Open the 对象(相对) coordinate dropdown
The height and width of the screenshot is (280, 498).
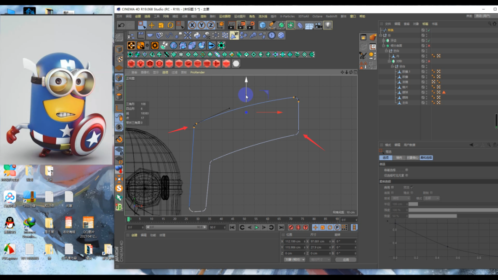[x=294, y=260]
